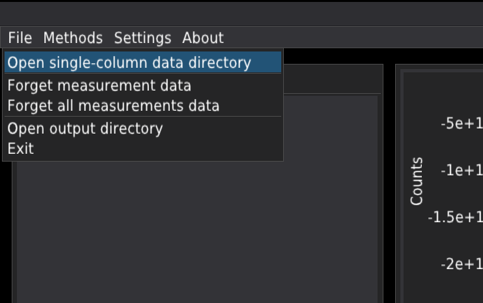Click the -1e+1 axis tick label

[462, 171]
